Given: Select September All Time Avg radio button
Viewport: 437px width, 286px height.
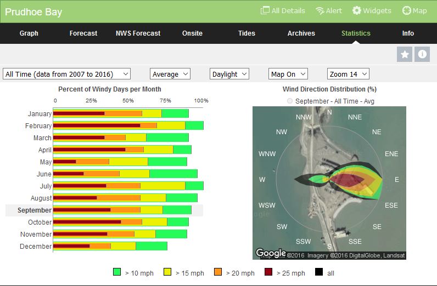Looking at the screenshot, I should (290, 101).
